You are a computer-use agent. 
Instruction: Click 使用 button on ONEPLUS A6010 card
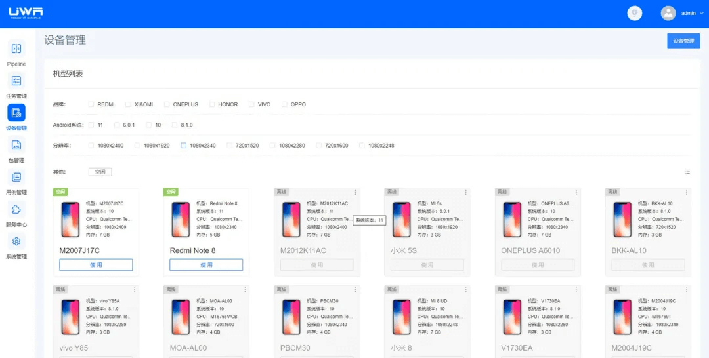538,264
